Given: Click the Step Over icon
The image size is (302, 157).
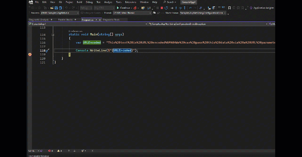Looking at the screenshot, I should click(x=180, y=8).
